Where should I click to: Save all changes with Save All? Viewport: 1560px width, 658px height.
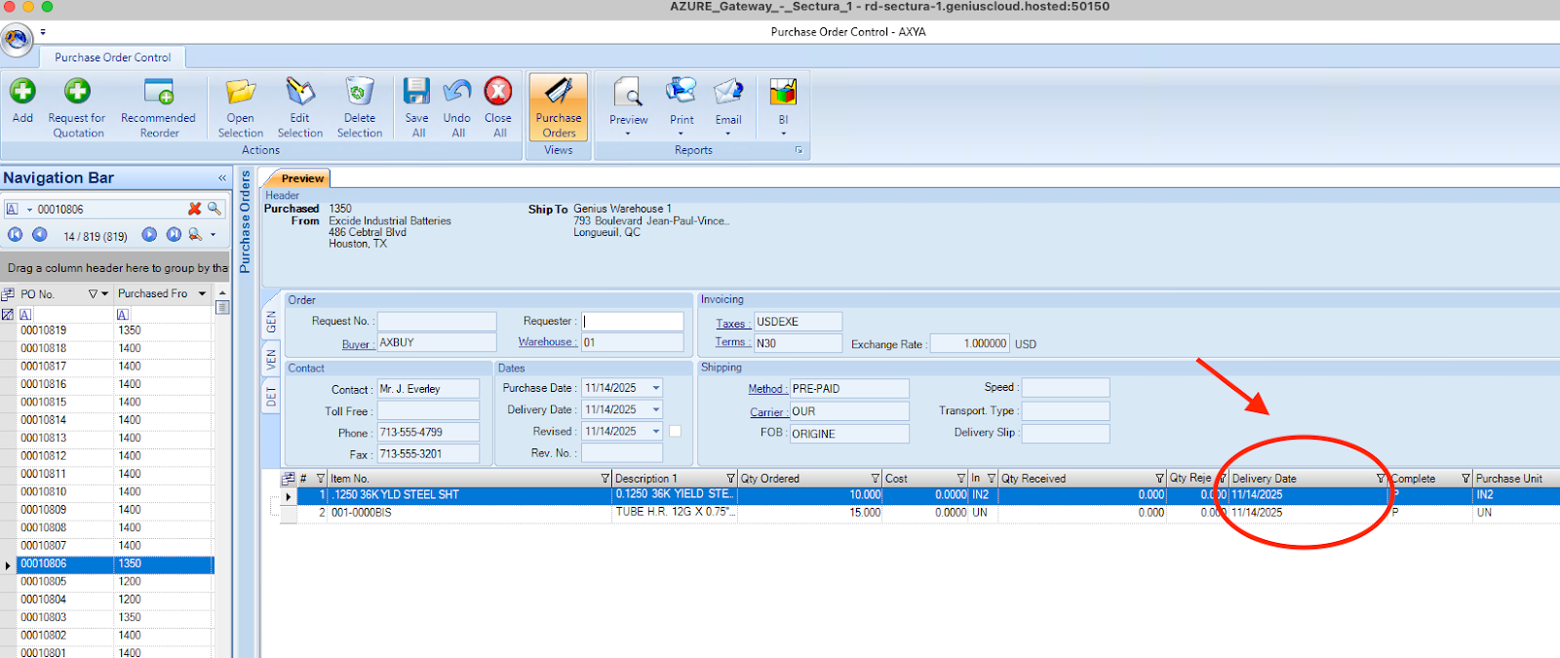[x=417, y=93]
